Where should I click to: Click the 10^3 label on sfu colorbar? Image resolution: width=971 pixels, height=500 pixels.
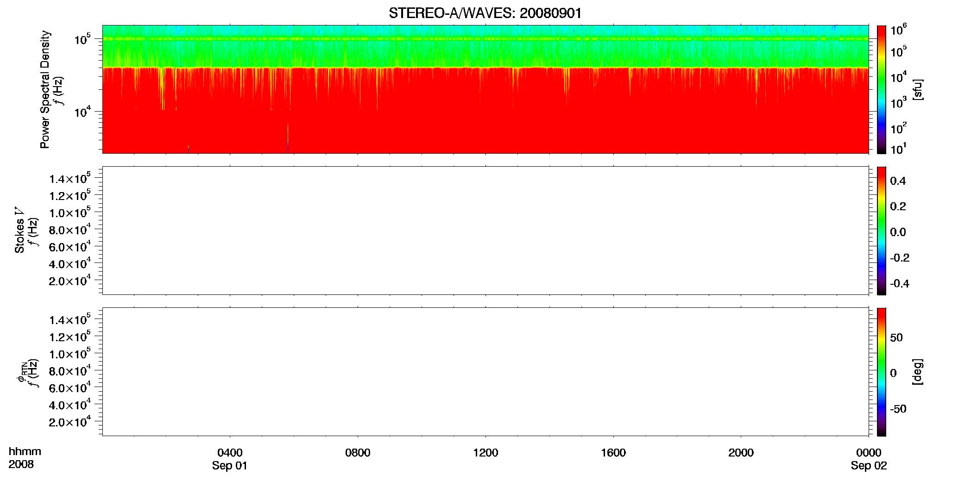899,102
